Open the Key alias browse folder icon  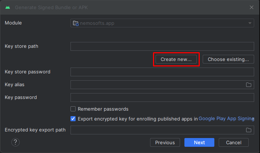tap(249, 85)
